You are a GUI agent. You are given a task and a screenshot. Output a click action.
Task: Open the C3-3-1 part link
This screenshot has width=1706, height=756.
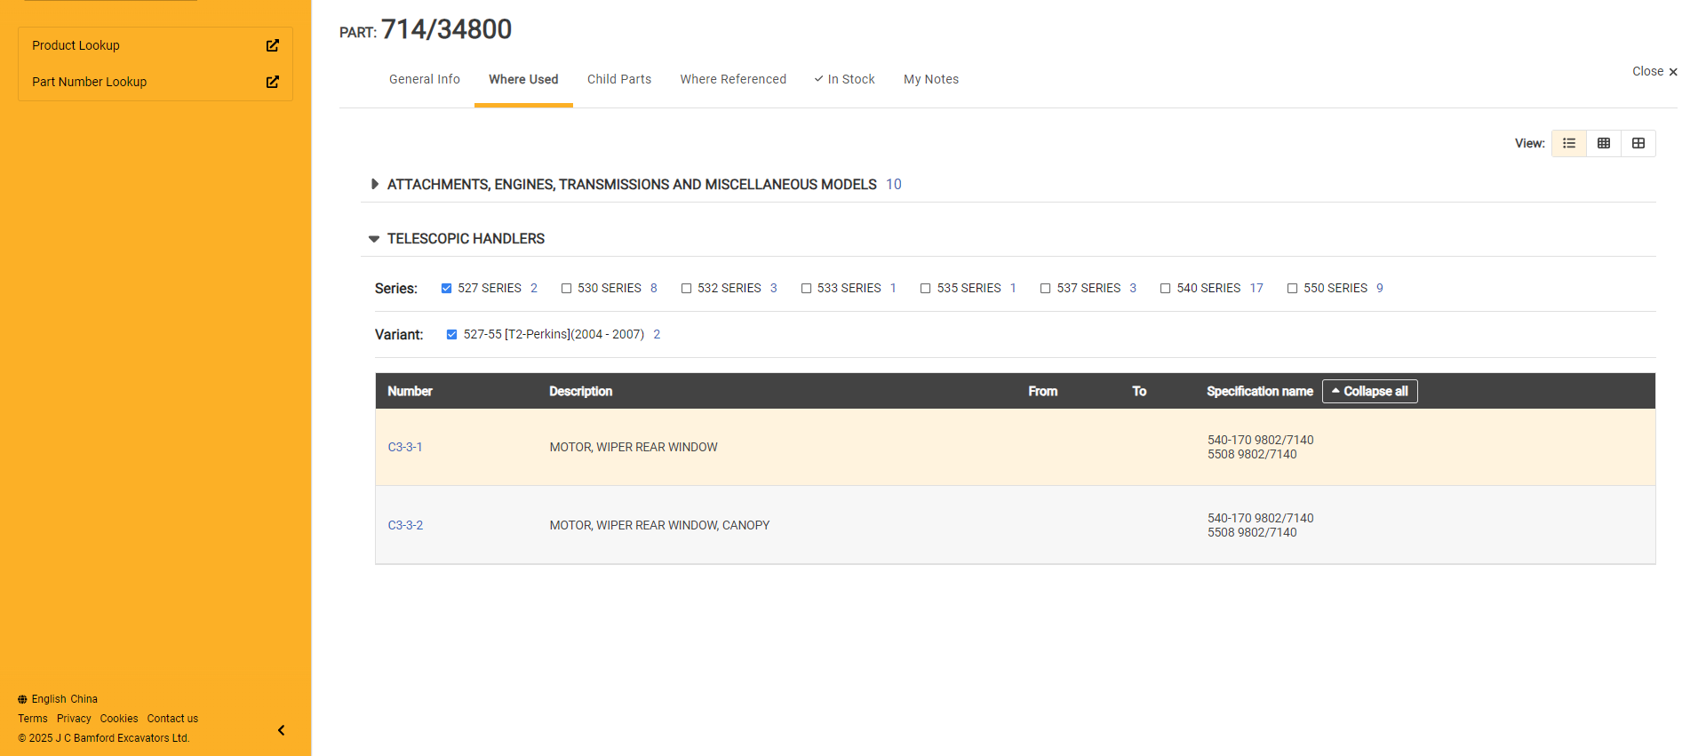[x=404, y=447]
